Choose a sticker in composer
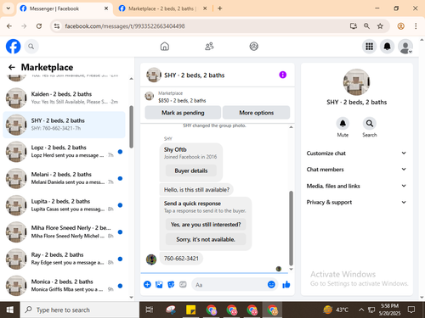Viewport: 425px width, 318px height. coord(171,284)
